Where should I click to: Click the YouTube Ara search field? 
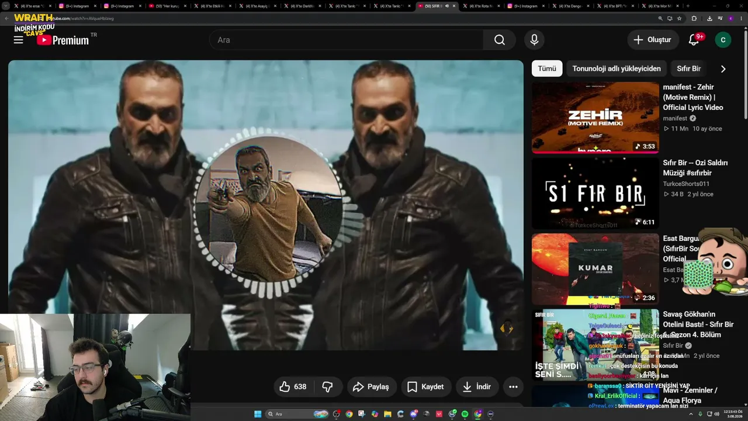(x=346, y=40)
